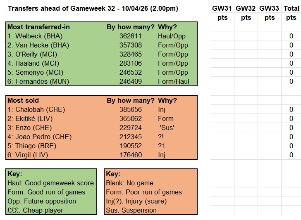Viewport: 301px width, 220px height.
Task: Select the Joao Pedro (CHE) cell
Action: click(x=39, y=137)
